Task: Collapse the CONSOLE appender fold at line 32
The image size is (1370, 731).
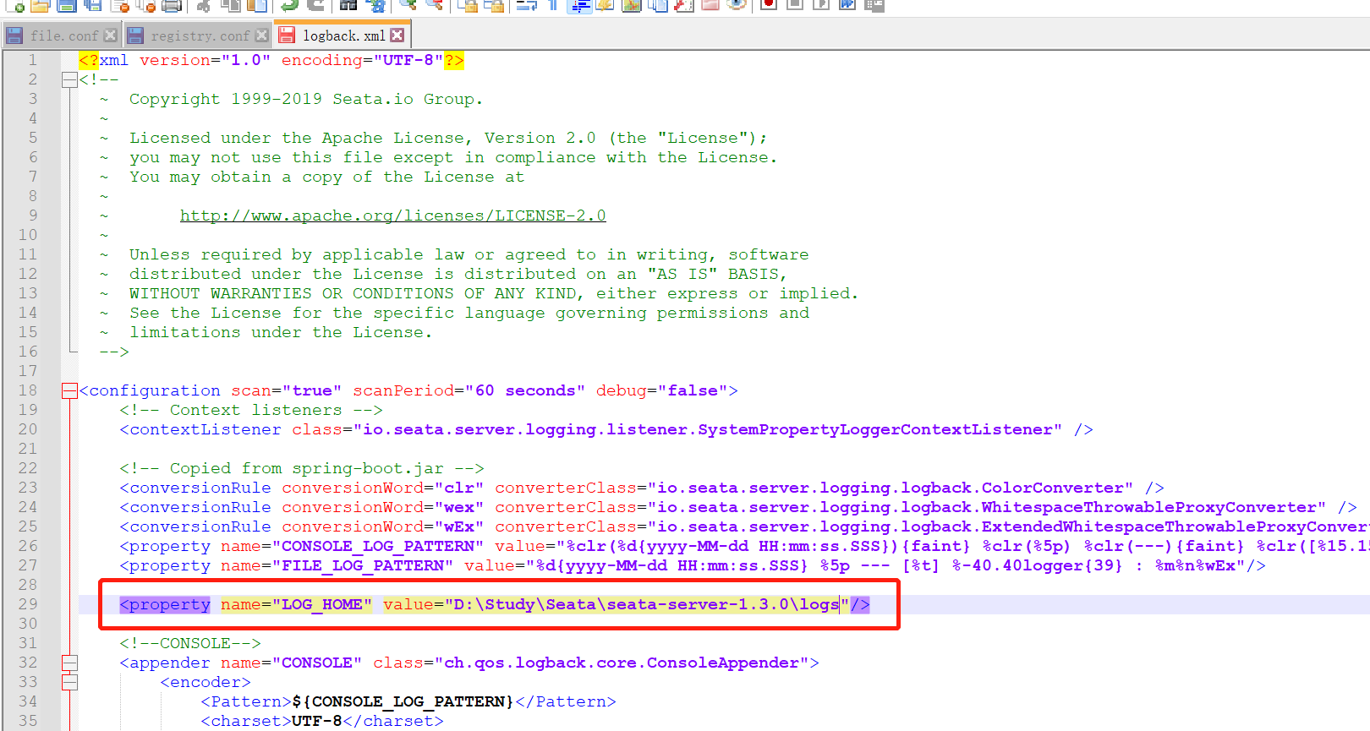Action: coord(69,663)
